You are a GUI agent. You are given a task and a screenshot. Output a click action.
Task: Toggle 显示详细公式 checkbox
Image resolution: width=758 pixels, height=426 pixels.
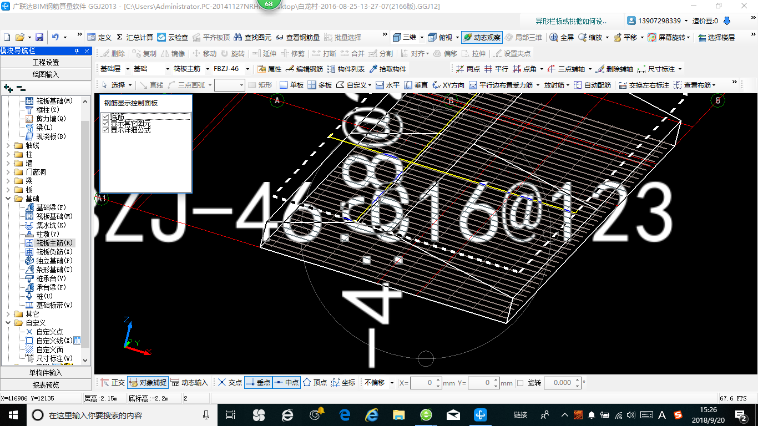tap(105, 130)
